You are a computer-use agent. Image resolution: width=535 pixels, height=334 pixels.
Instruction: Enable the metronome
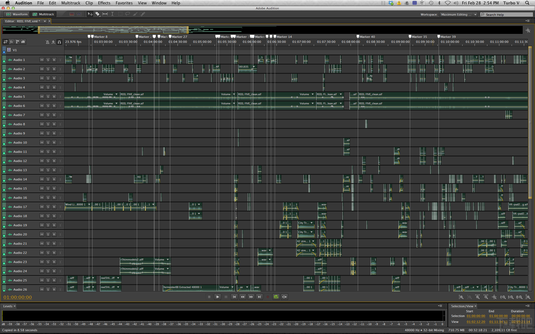47,42
